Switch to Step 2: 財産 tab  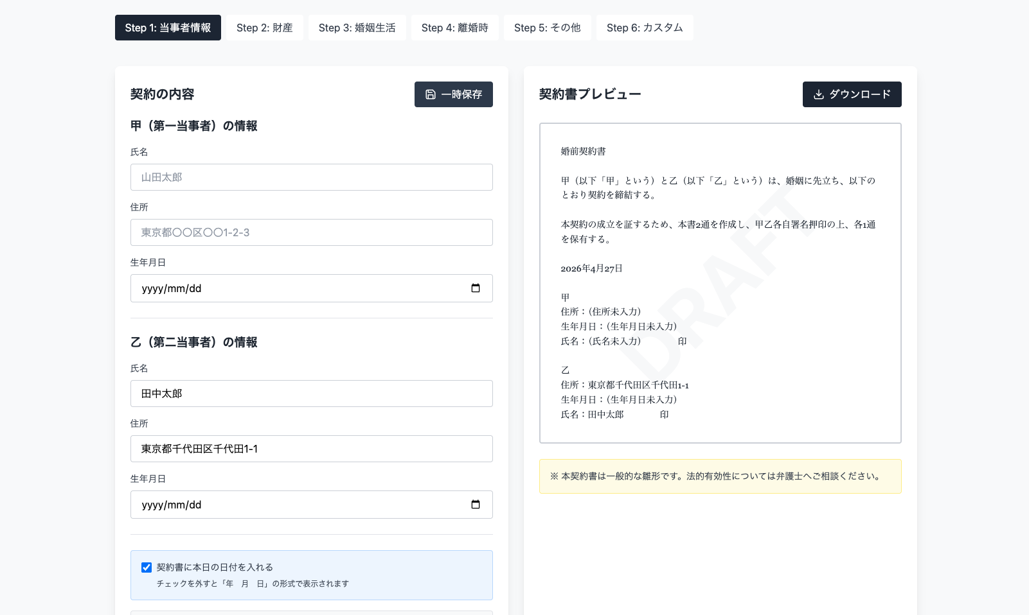264,28
